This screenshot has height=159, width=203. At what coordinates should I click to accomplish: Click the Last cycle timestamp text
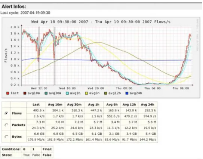25,13
